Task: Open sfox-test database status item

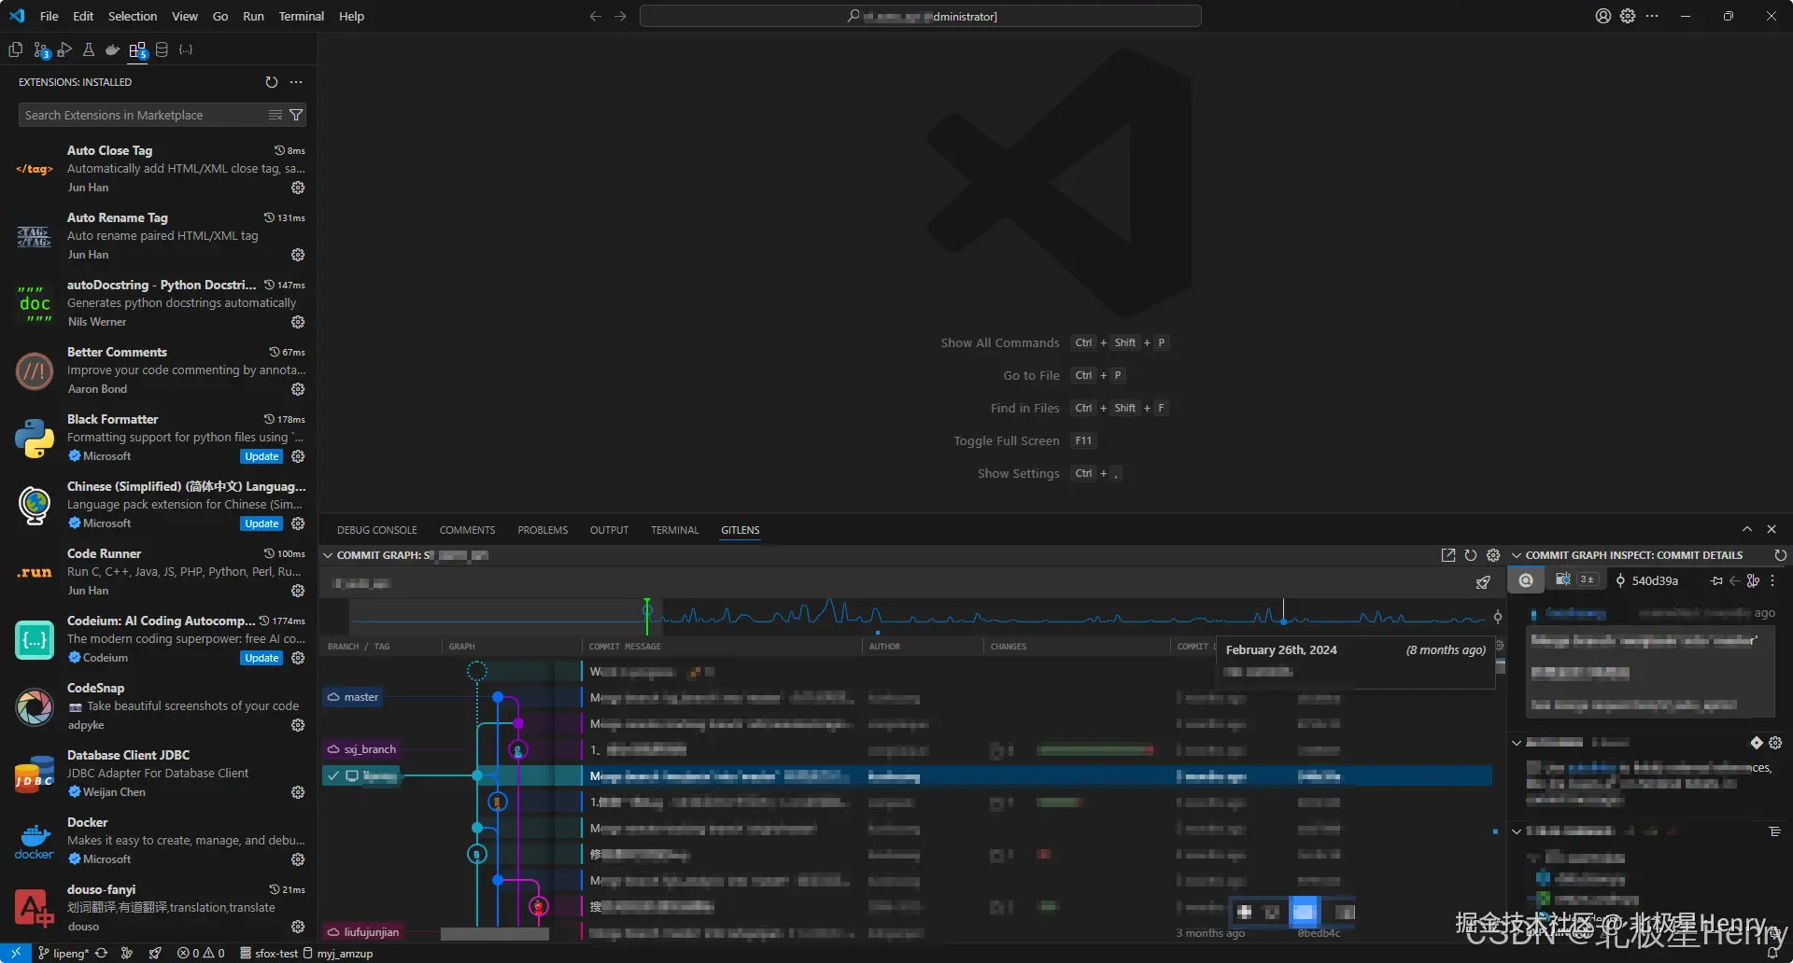Action: point(269,954)
